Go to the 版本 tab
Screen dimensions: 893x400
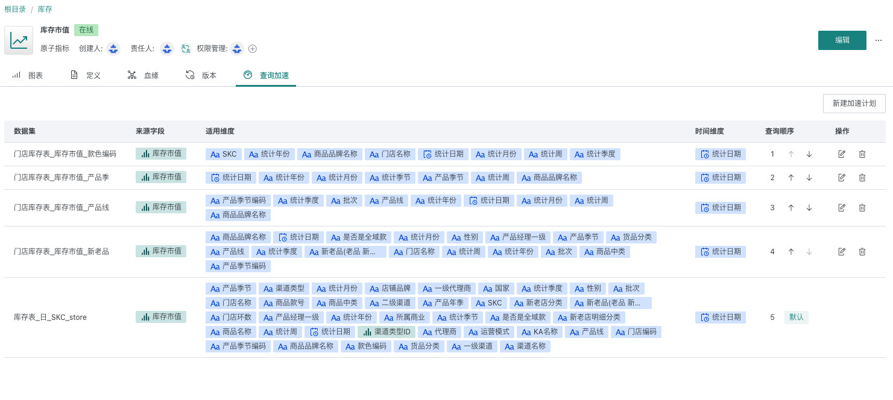click(x=201, y=75)
